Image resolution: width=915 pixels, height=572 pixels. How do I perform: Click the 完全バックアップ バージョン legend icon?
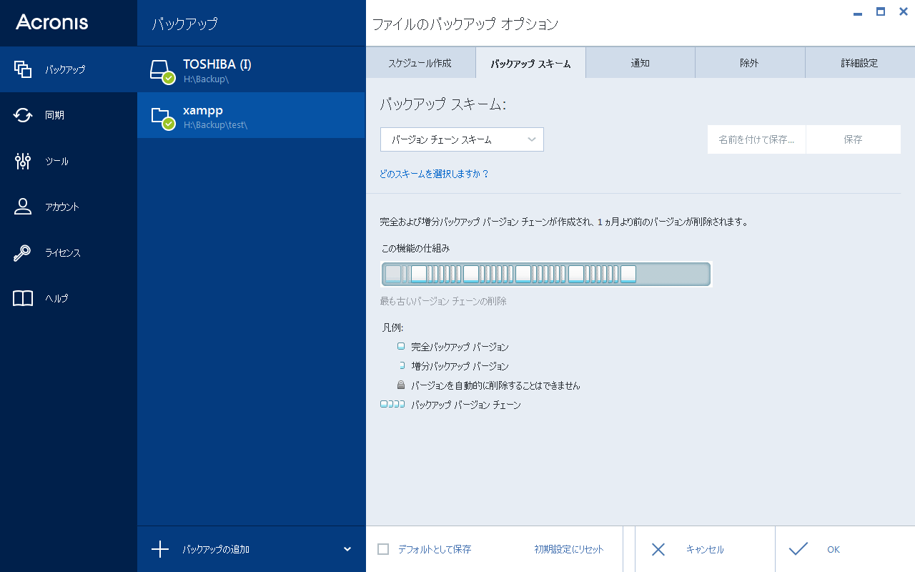(401, 346)
